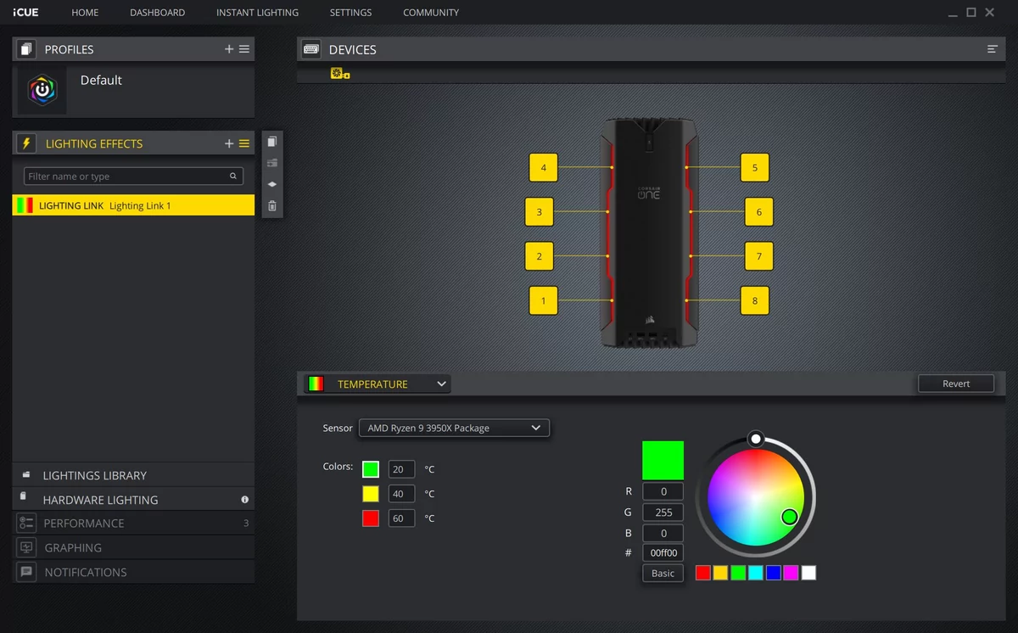
Task: Select LED zone 5 on the case
Action: (x=755, y=168)
